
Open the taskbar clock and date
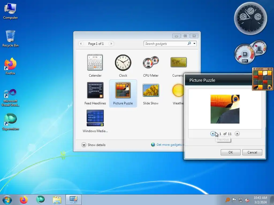(260, 200)
